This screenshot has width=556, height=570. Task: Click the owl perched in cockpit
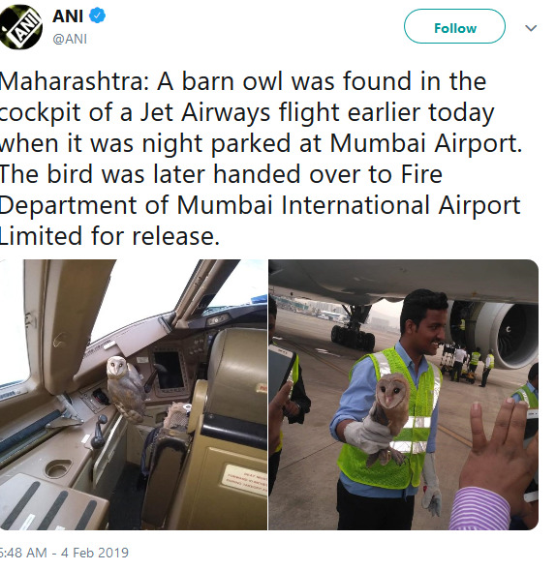point(124,388)
